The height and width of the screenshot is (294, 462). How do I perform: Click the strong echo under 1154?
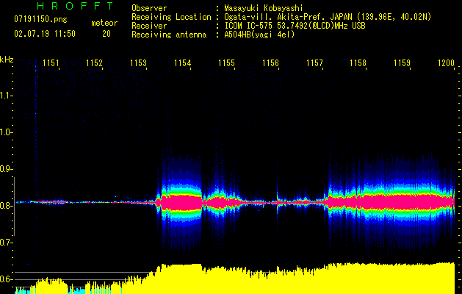(x=181, y=201)
